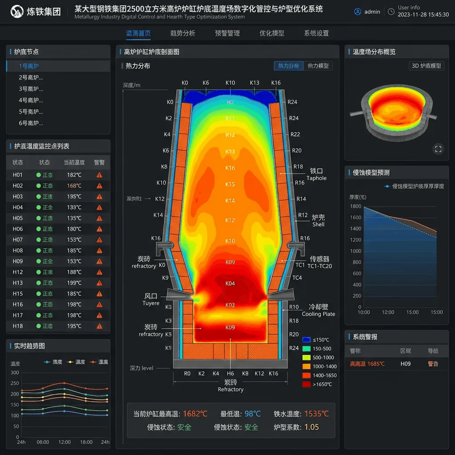Viewport: 455px width, 455px height.
Task: Open the 监测首页 tab
Action: 139,33
